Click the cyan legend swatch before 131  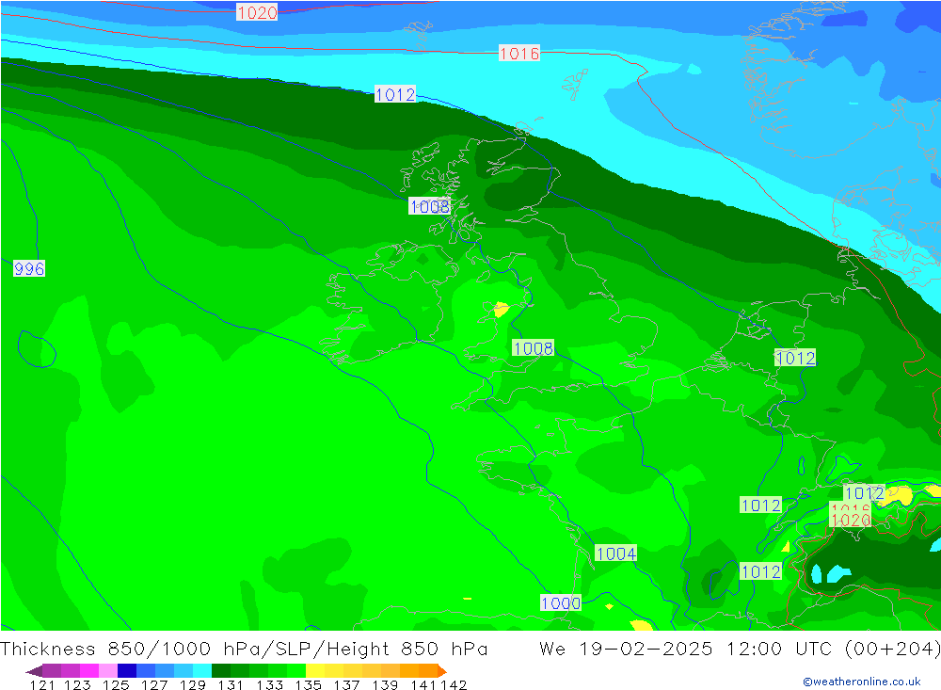pyautogui.click(x=202, y=671)
